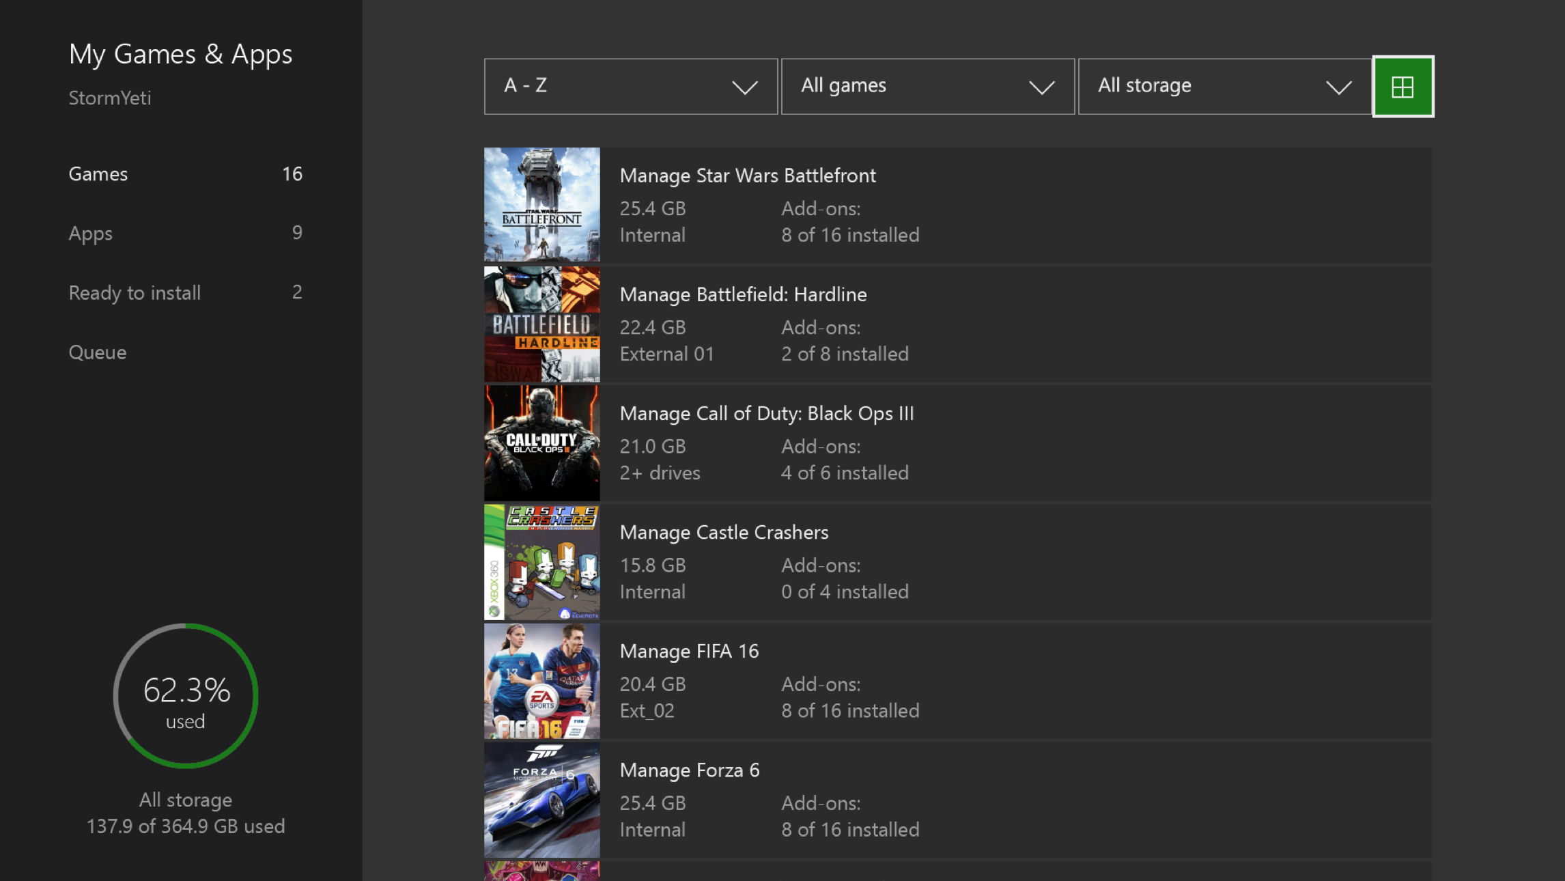Click the Apps count 9
The width and height of the screenshot is (1565, 881).
point(297,233)
